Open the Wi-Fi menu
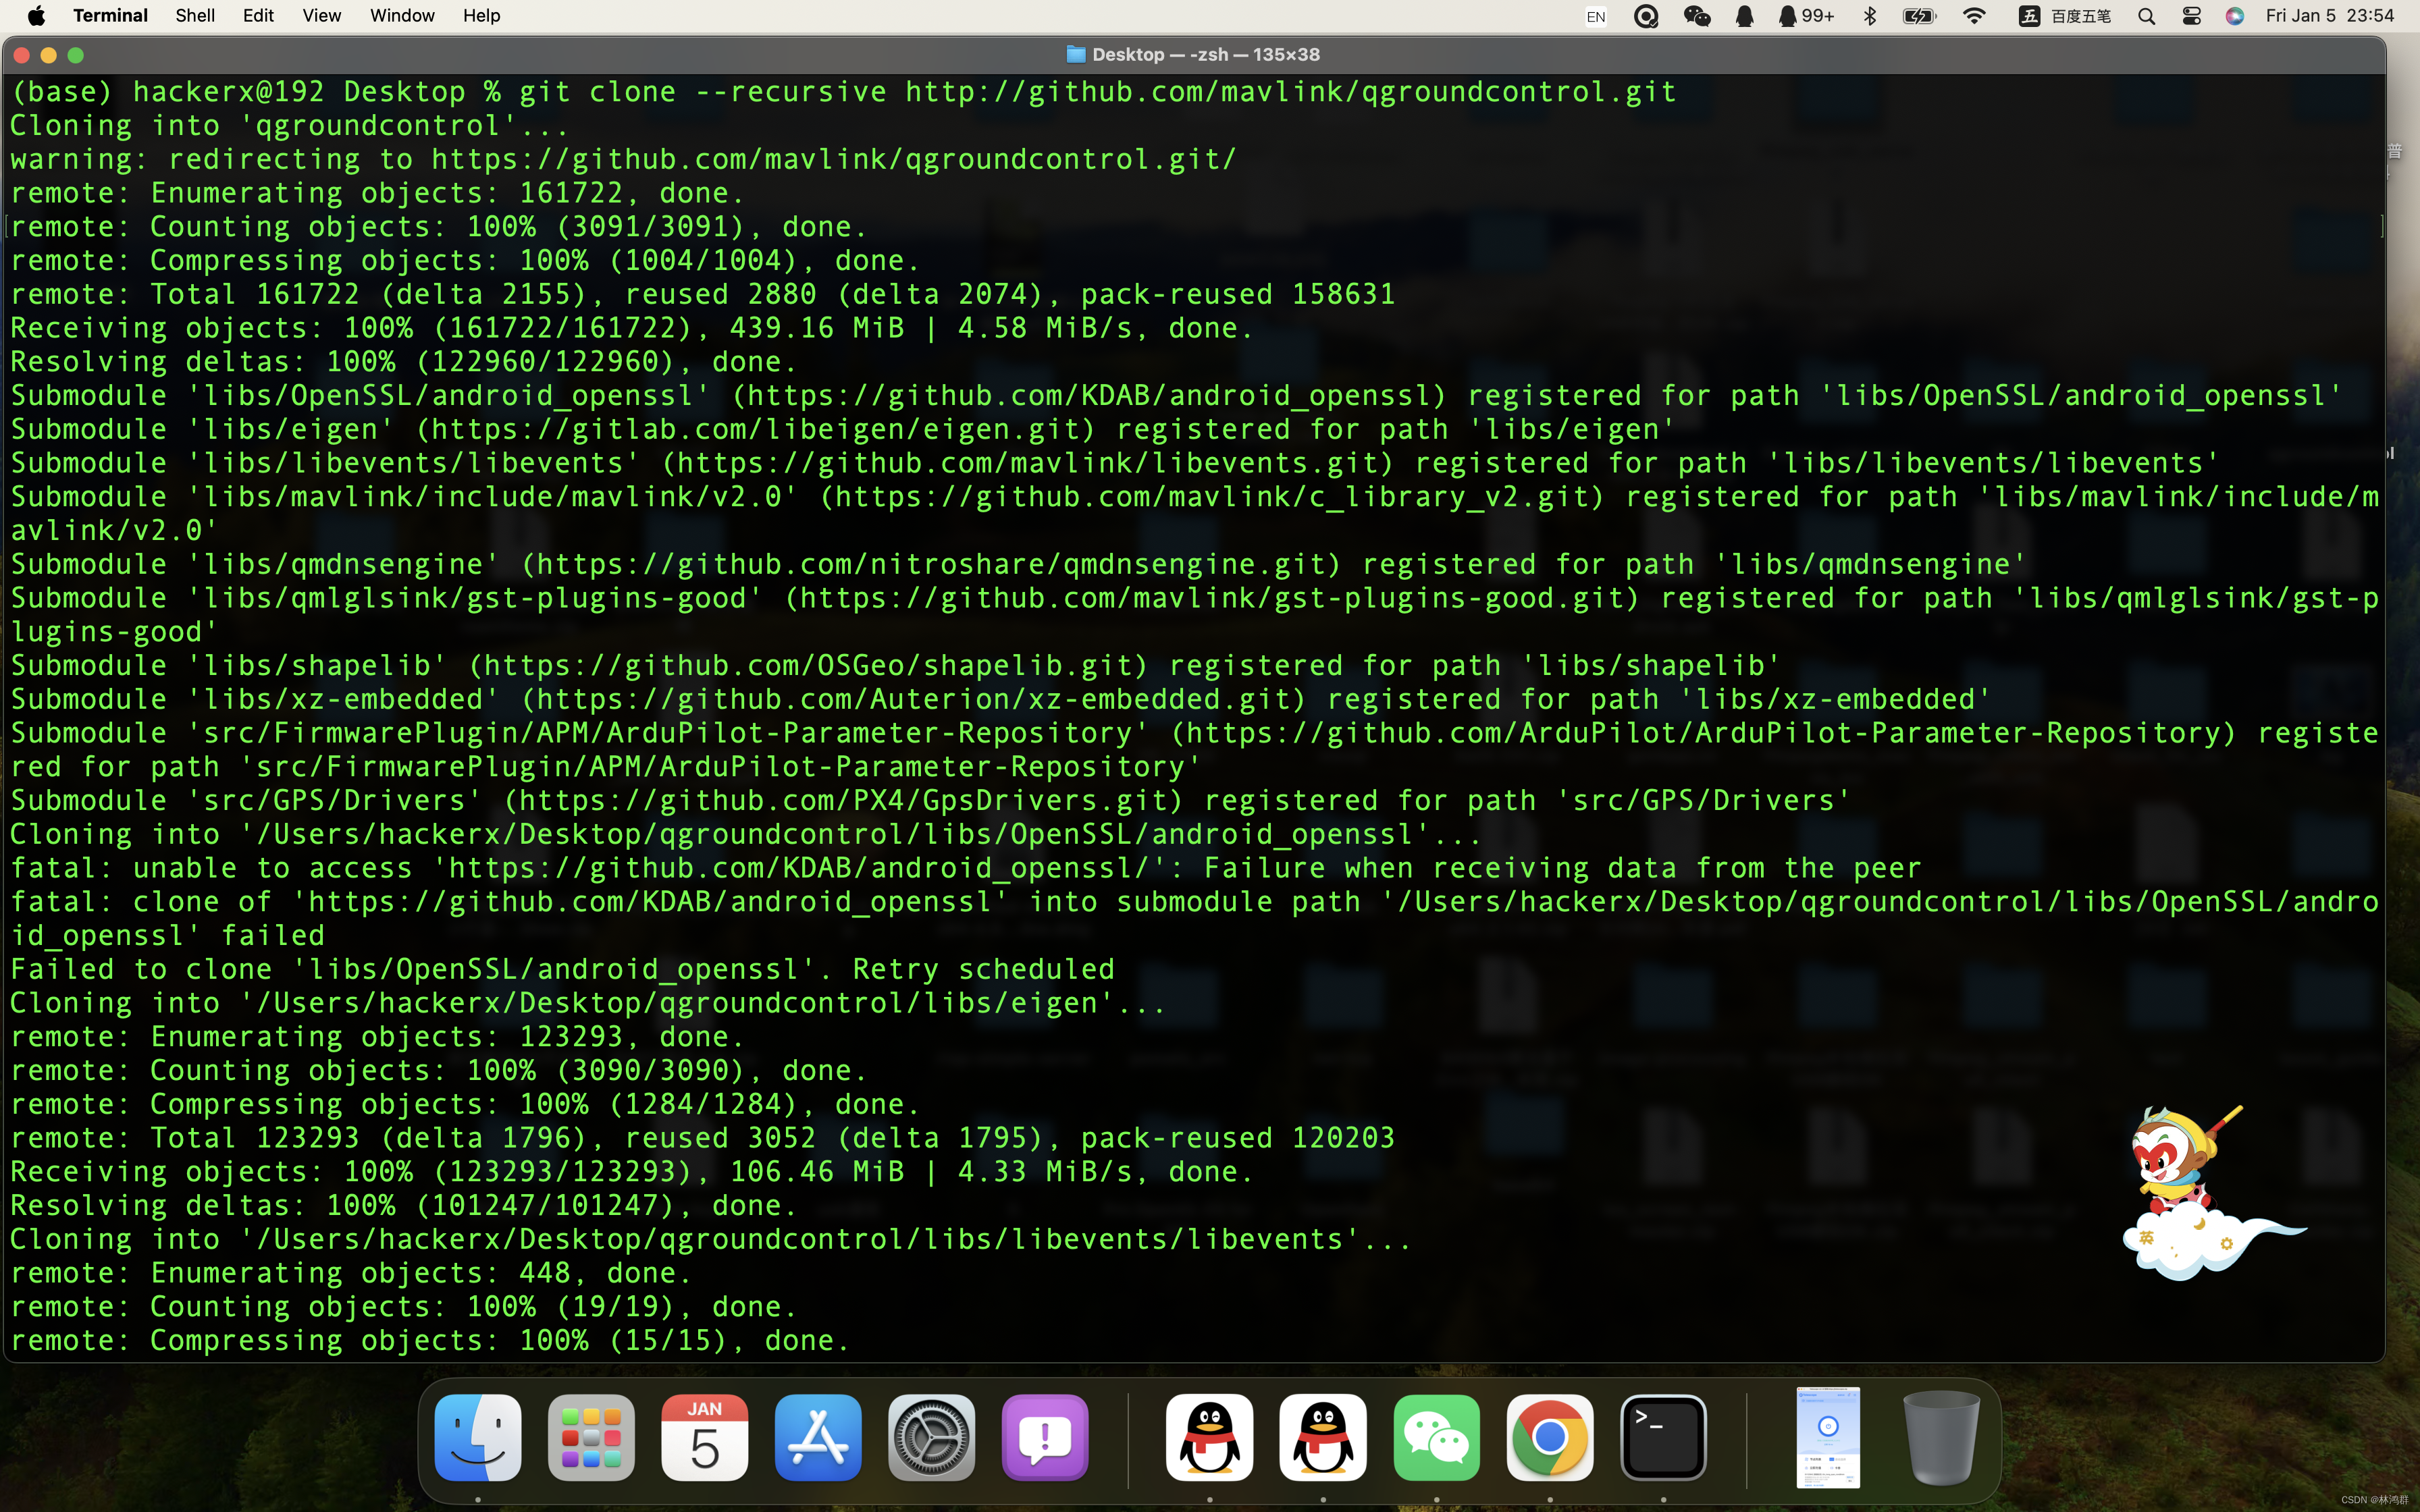 [x=1974, y=16]
